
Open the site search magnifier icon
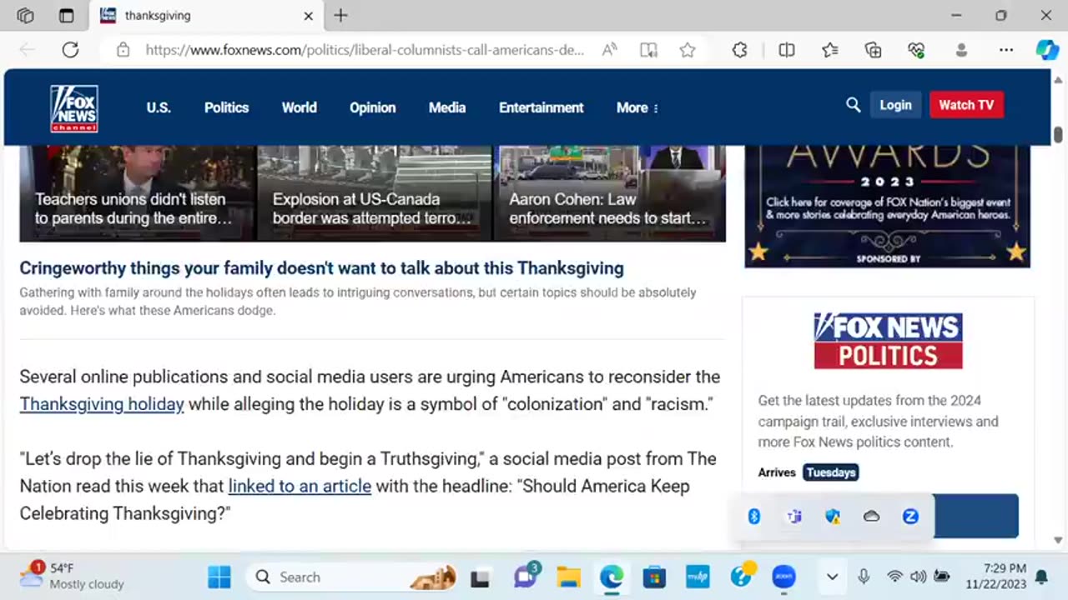[x=853, y=105]
